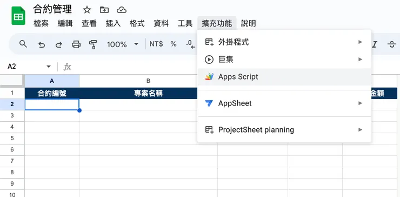Select the paint format tool
The image size is (400, 197).
[93, 44]
